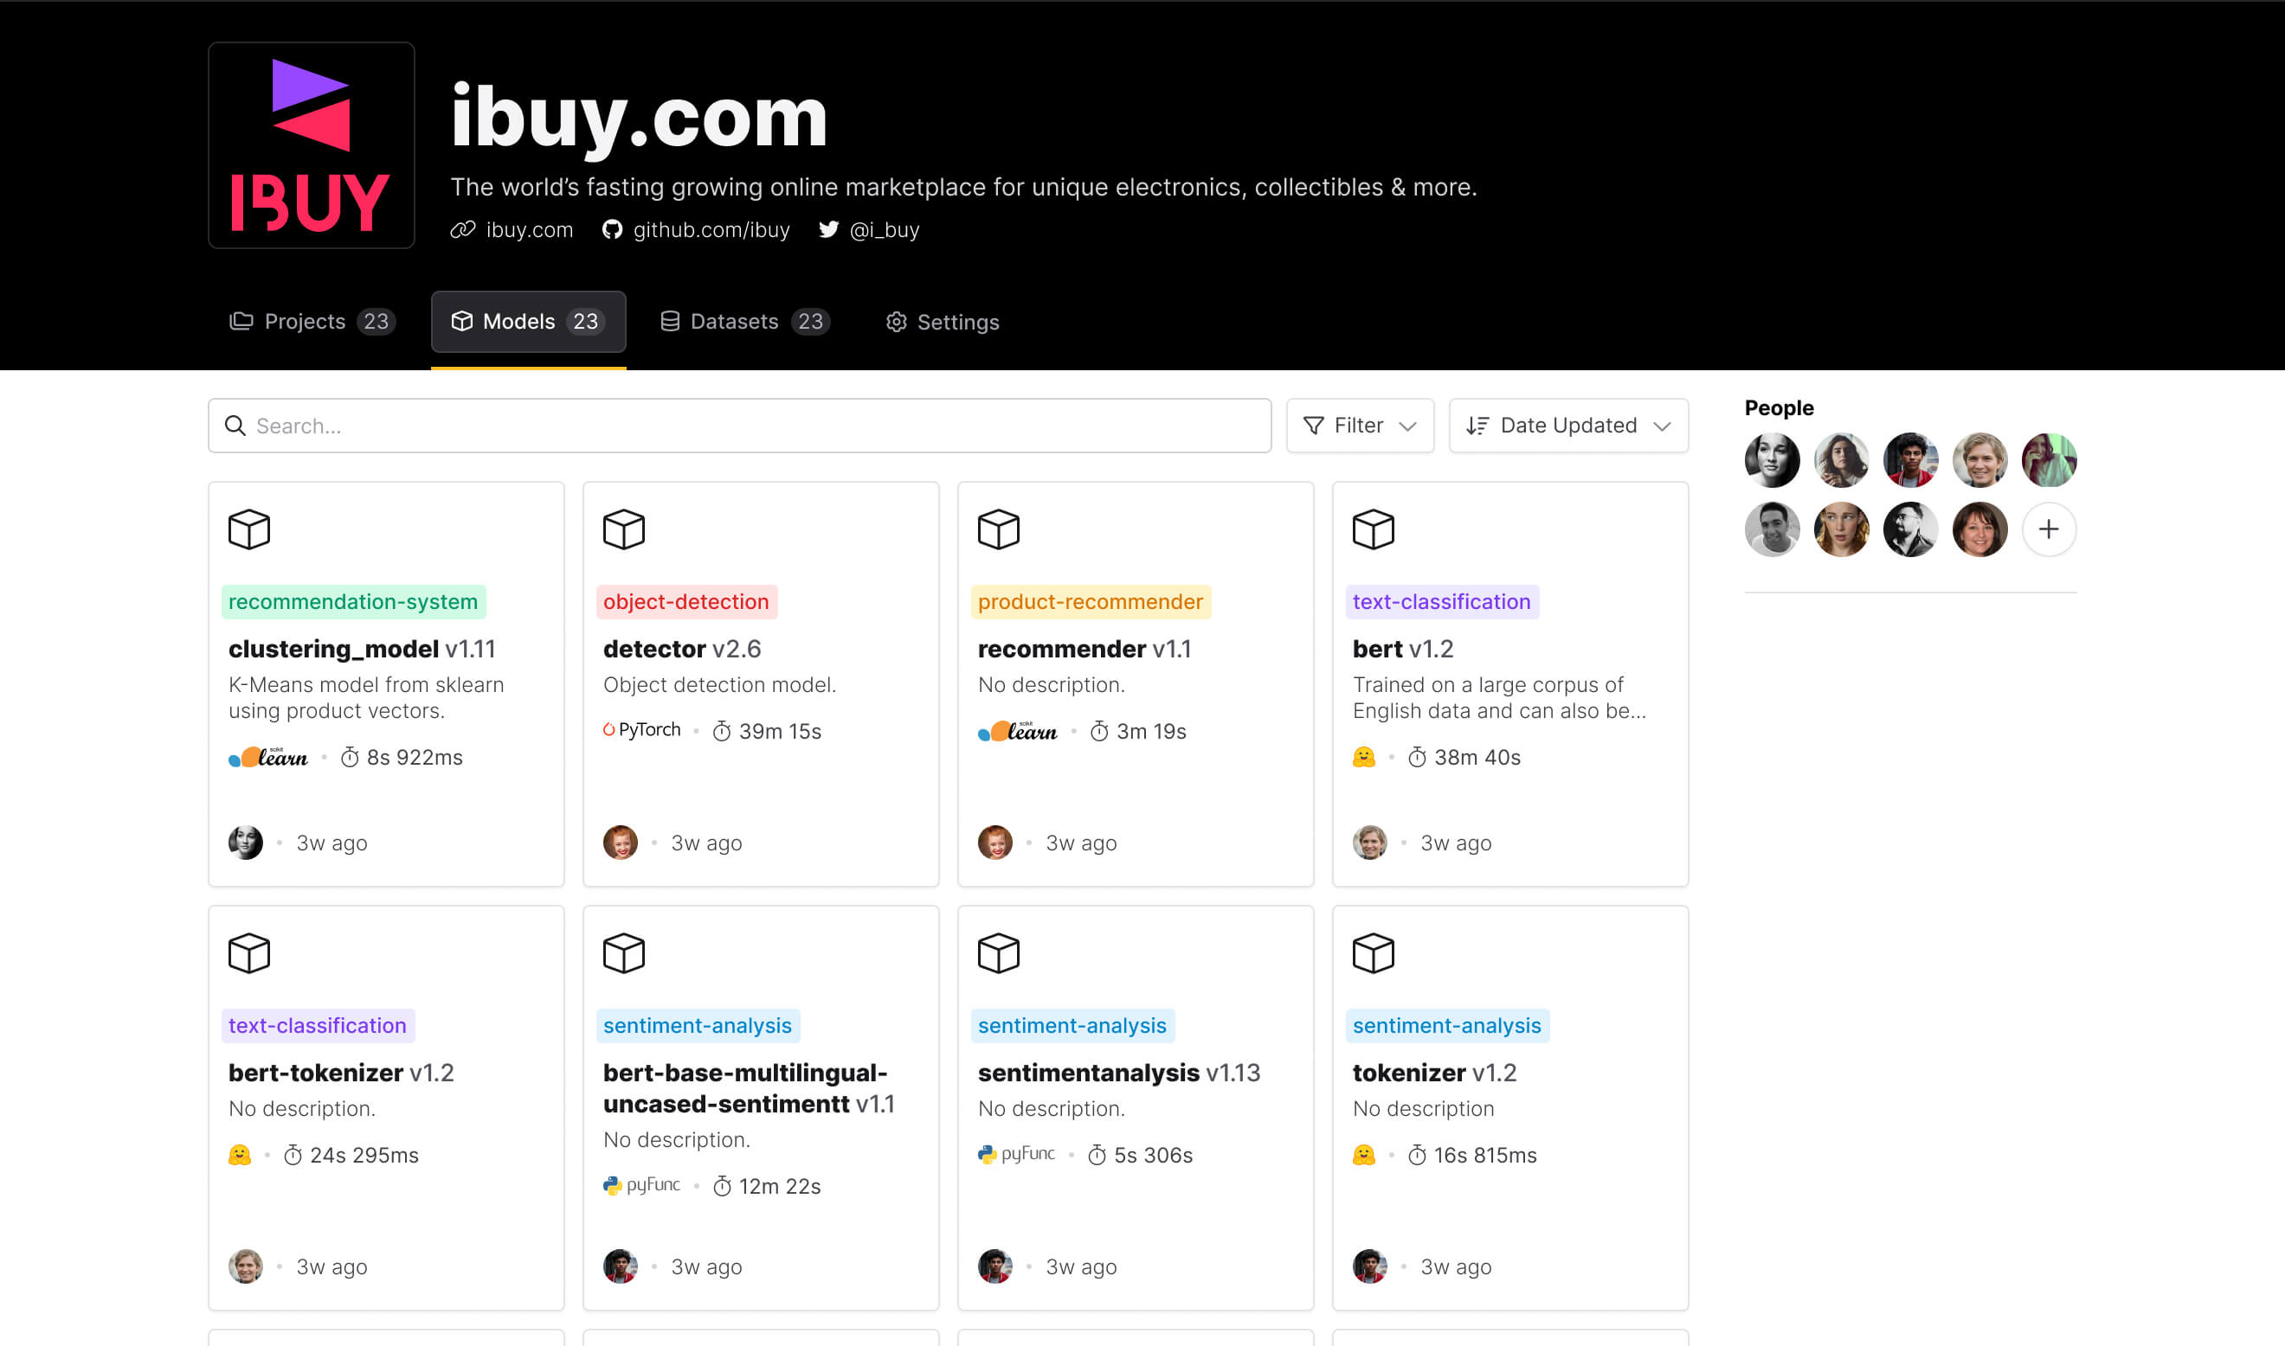Click the cube icon on tokenizer v1.2 card
Screen dimensions: 2285x1346
tap(1374, 952)
